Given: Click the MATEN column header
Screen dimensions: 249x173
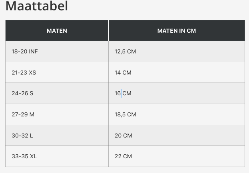Looking at the screenshot, I should [57, 31].
